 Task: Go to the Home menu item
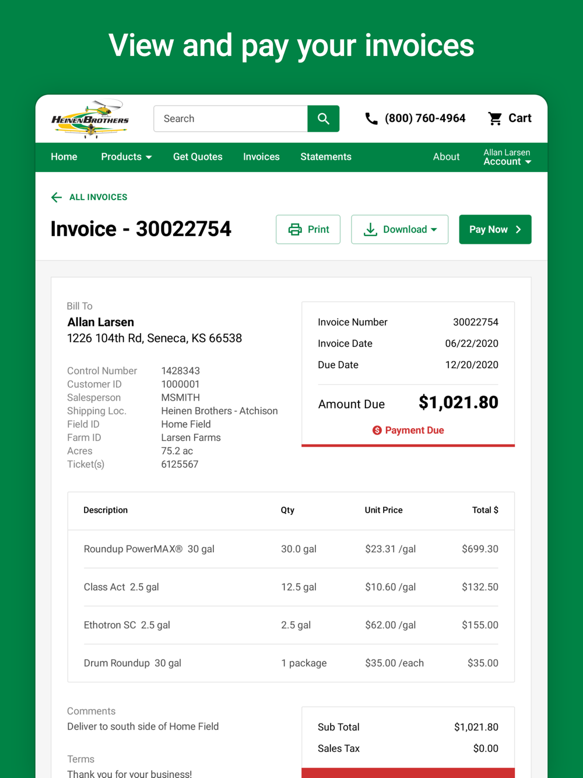(64, 157)
